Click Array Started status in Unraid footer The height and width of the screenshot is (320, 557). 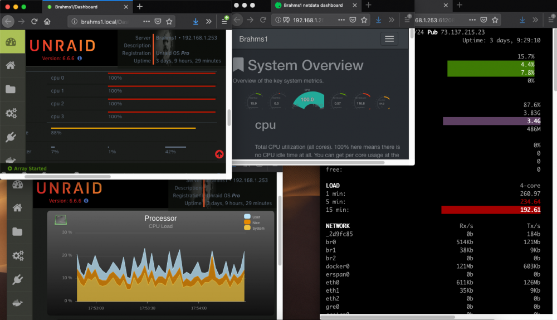[27, 168]
